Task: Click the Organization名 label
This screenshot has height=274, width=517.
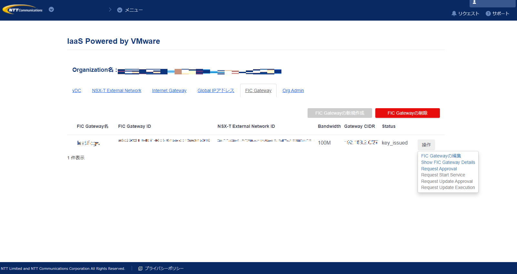Action: (x=95, y=70)
